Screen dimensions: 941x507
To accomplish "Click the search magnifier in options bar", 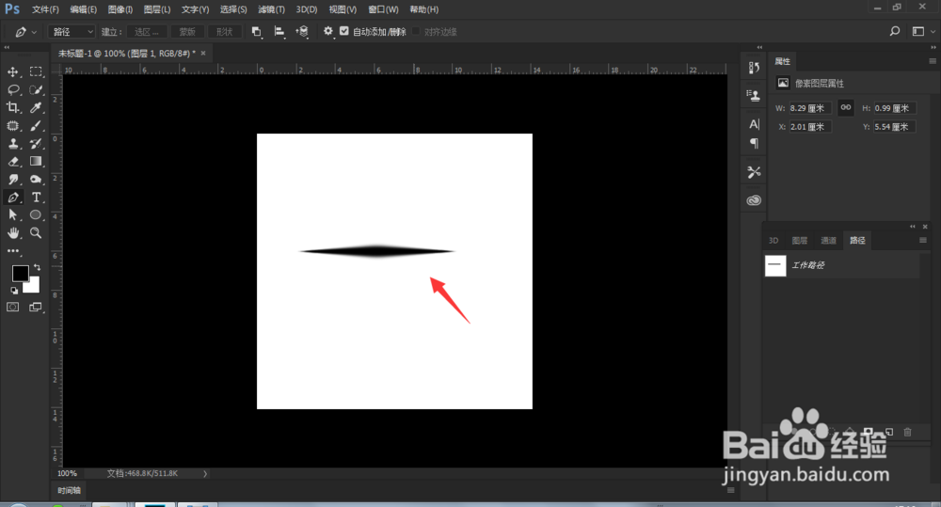I will coord(894,31).
